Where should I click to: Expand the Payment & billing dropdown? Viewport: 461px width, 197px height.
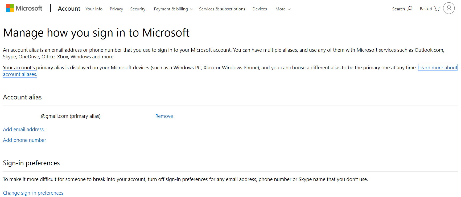tap(173, 9)
